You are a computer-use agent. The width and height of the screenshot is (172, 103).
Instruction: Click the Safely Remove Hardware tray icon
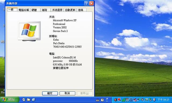(x=150, y=100)
